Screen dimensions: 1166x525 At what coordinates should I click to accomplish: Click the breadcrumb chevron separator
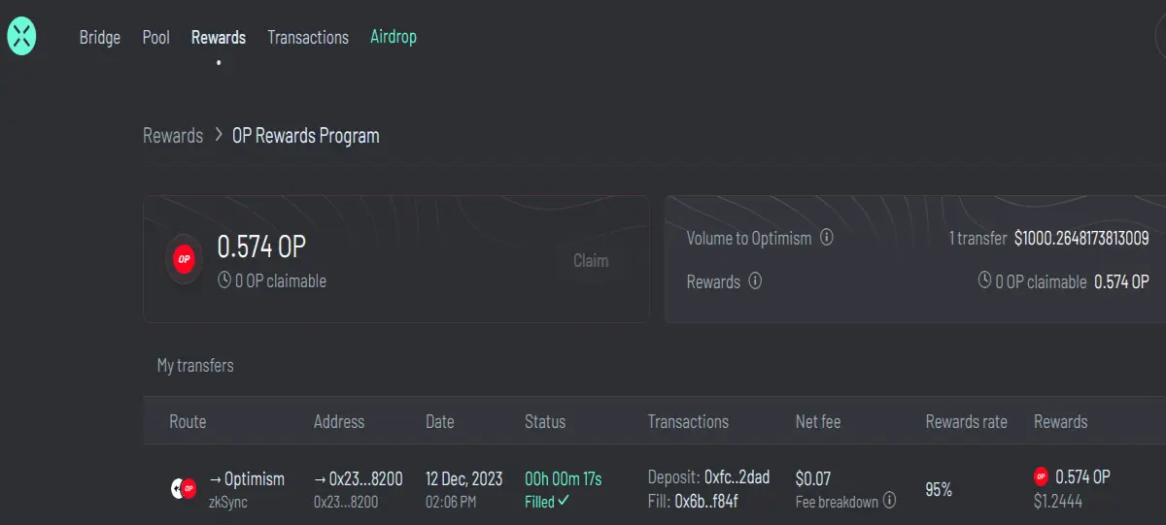219,134
